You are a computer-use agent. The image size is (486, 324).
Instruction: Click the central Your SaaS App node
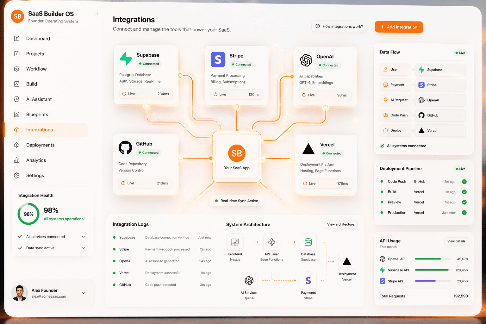pos(237,157)
